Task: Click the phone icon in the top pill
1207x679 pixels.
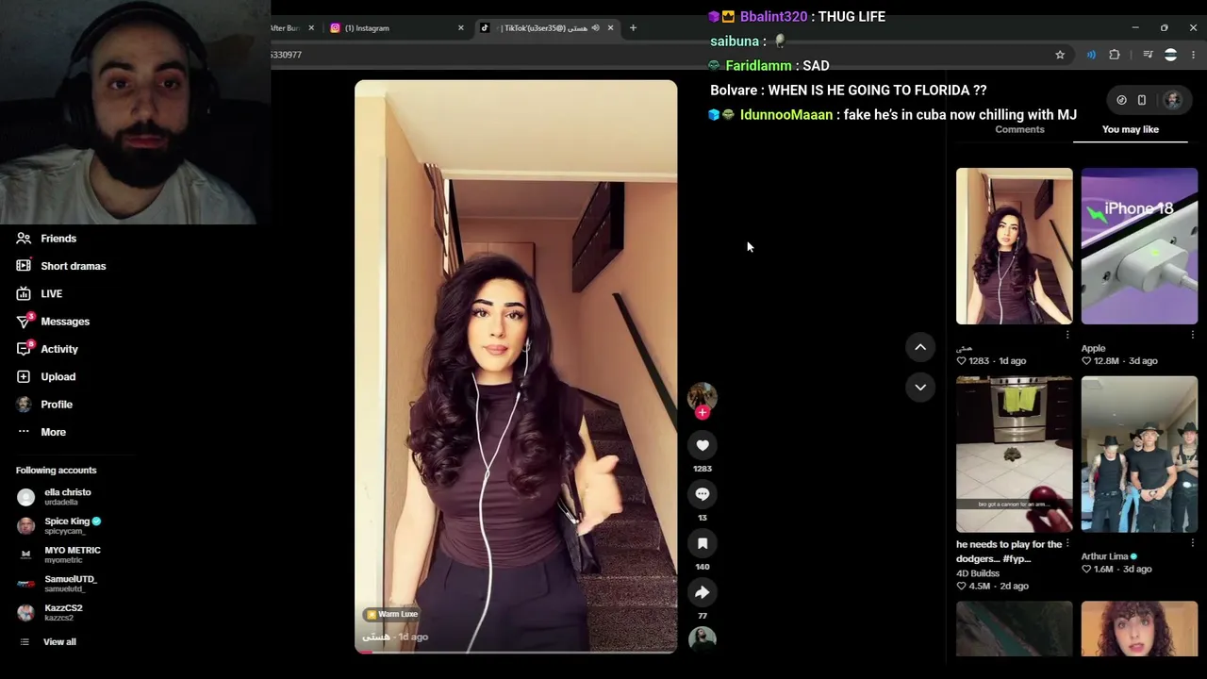Action: coord(1142,100)
